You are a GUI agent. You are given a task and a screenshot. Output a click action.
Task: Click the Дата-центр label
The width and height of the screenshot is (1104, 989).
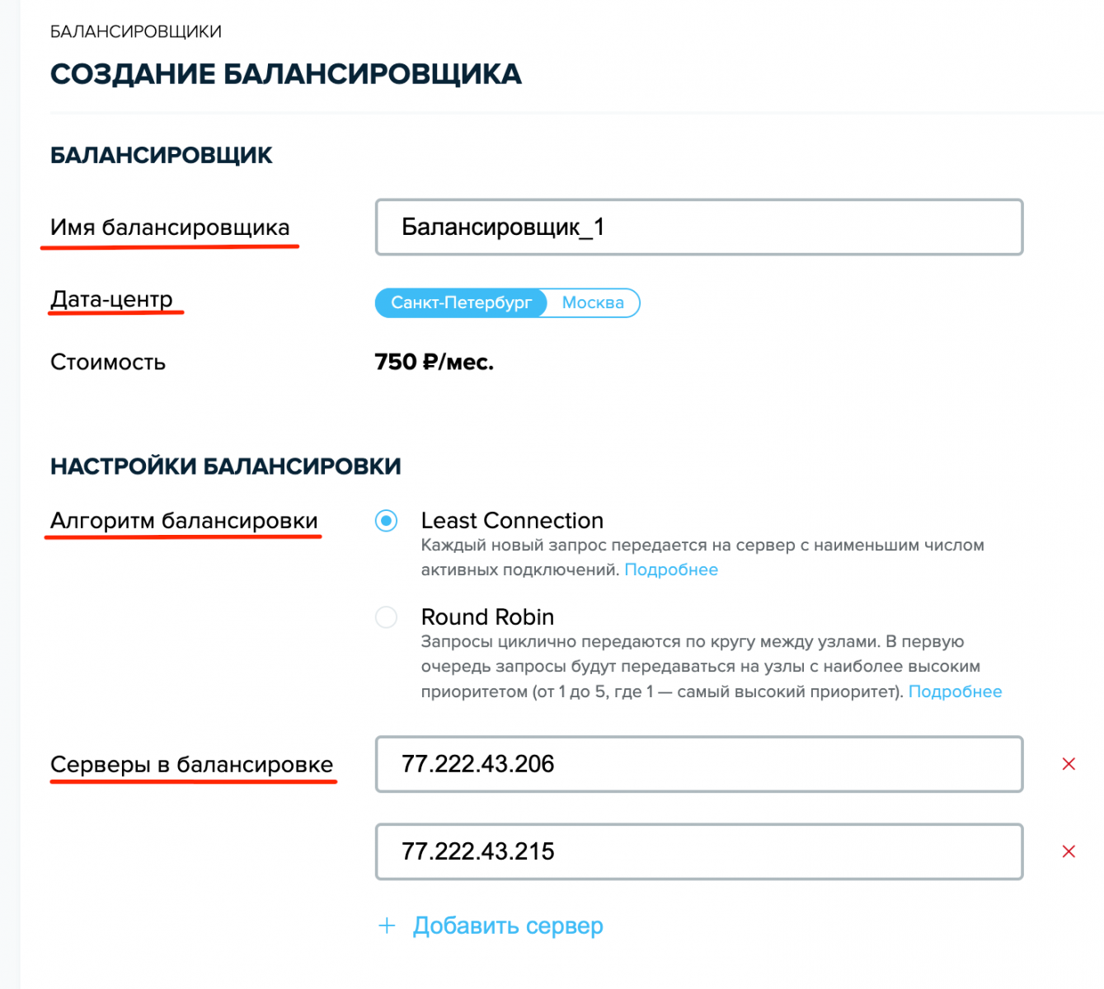tap(111, 299)
